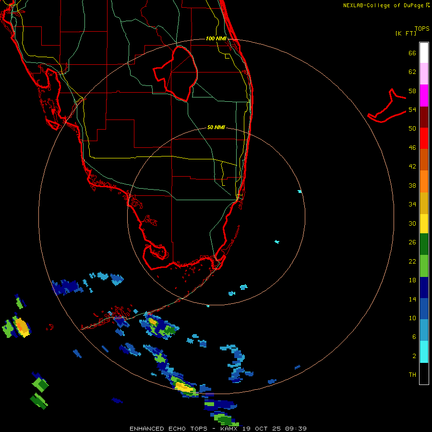
Task: Select the 46 legend value
Action: pos(412,148)
